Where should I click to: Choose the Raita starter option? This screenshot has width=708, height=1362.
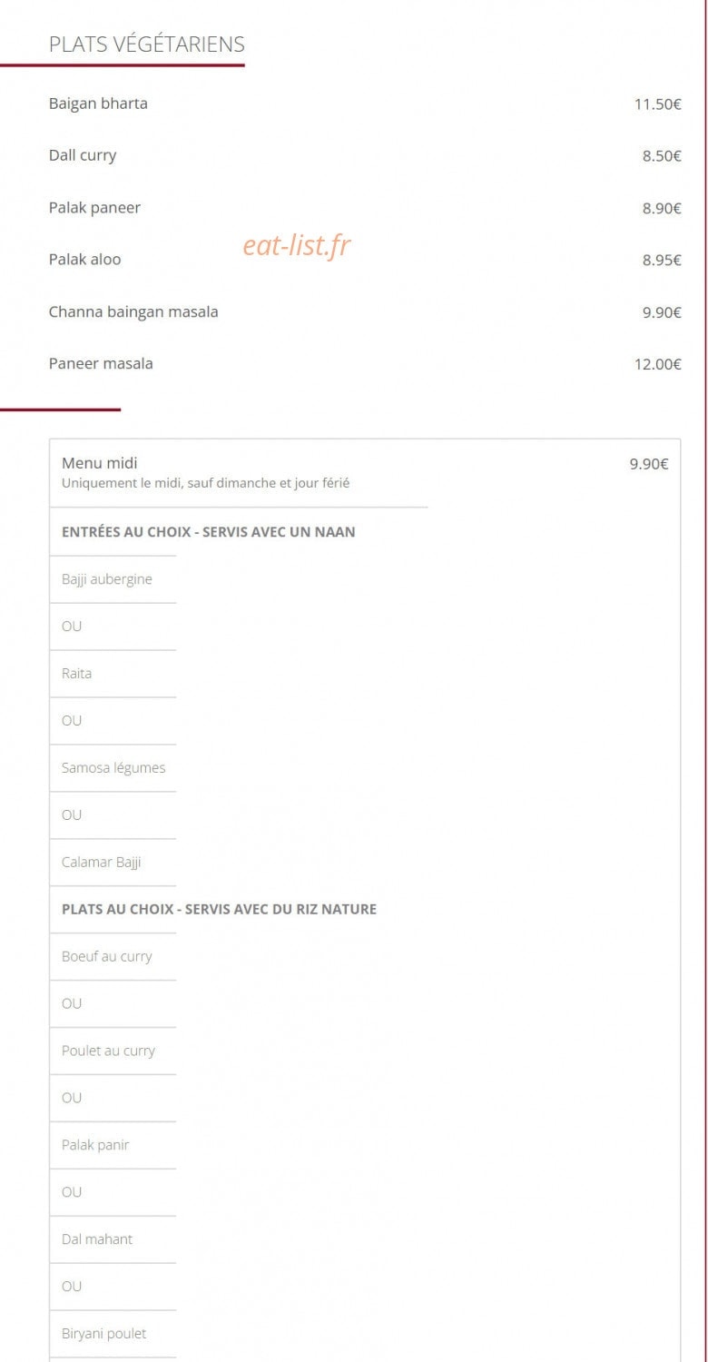point(76,674)
